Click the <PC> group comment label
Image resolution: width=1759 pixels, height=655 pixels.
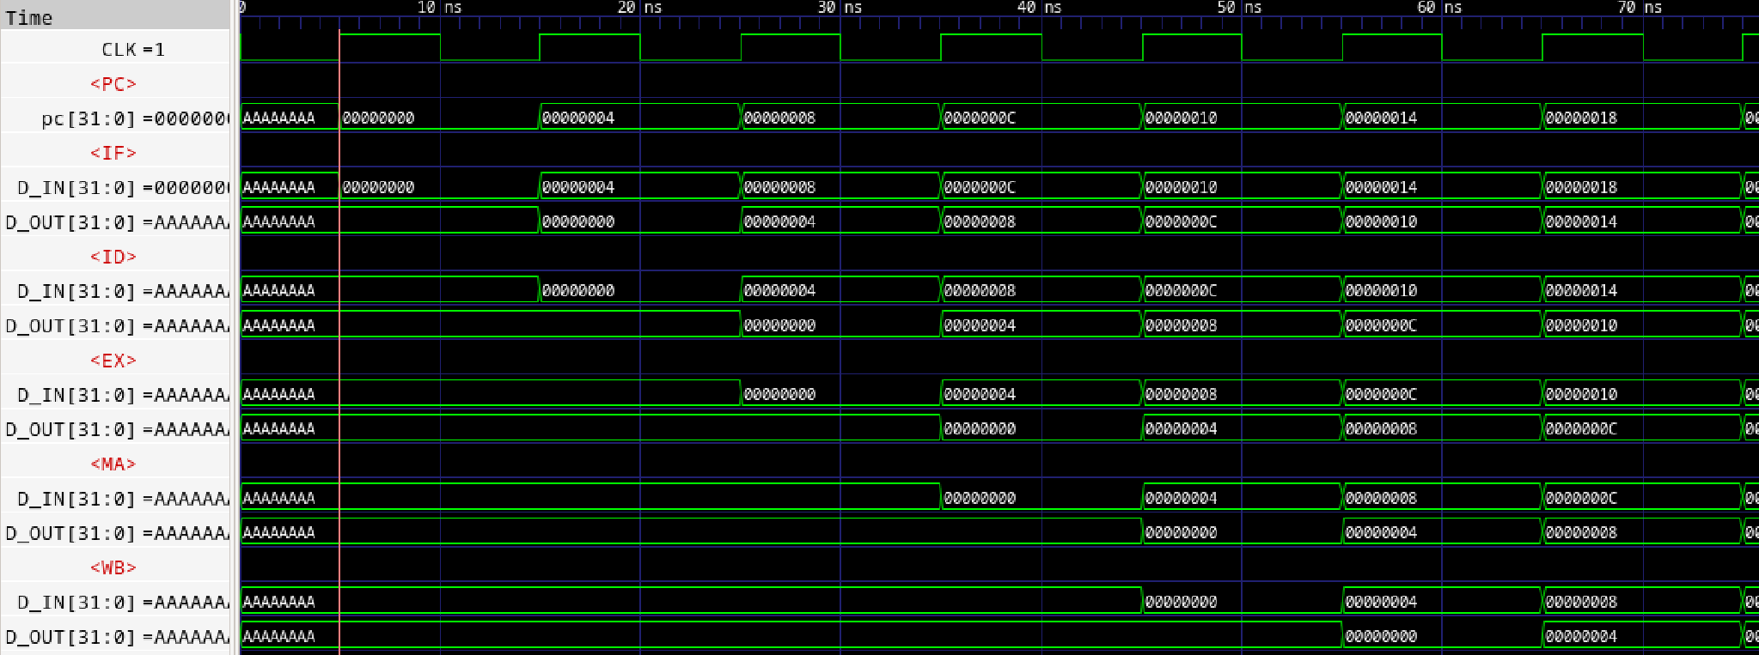[x=113, y=84]
